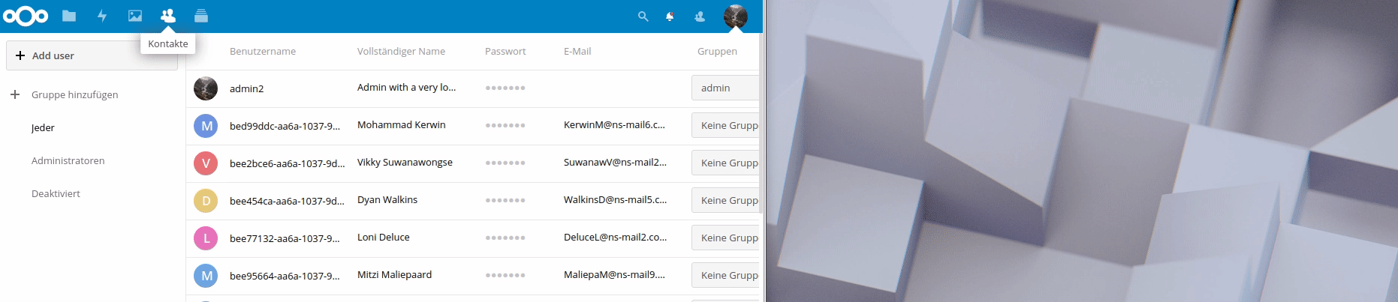This screenshot has width=1398, height=302.
Task: Click email MaliepaM@ns-mail9
Action: click(x=614, y=274)
